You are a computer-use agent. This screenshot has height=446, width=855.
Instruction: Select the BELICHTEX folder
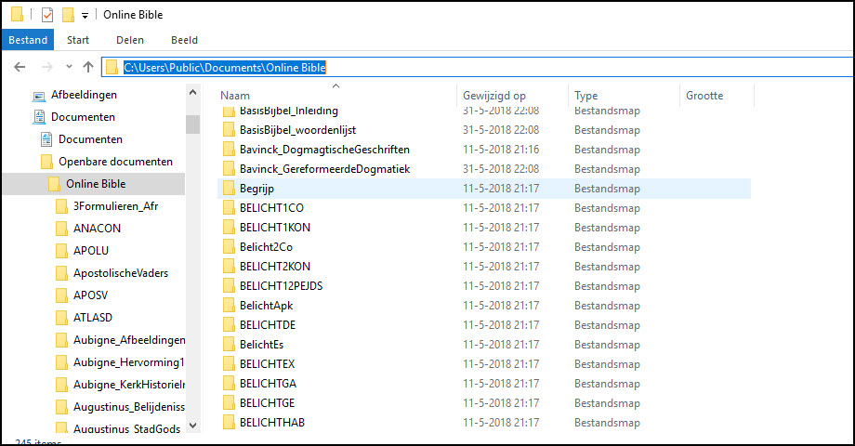tap(268, 364)
